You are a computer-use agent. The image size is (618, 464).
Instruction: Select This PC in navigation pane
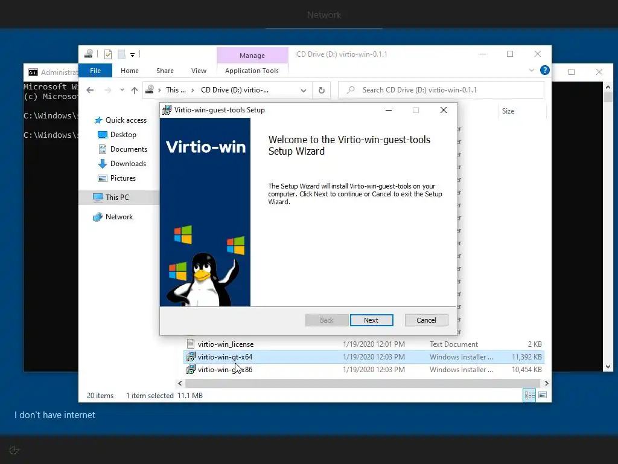coord(117,198)
